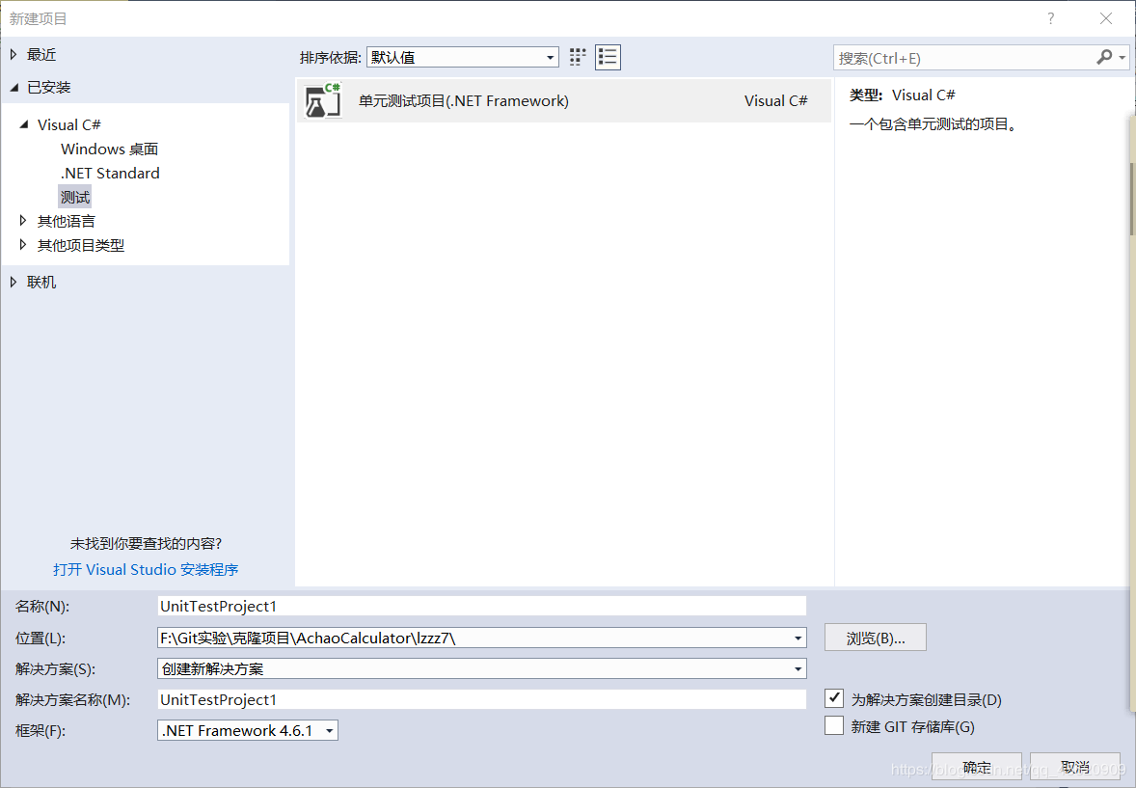Click the vertical scrollbar on the right edge

1131,200
